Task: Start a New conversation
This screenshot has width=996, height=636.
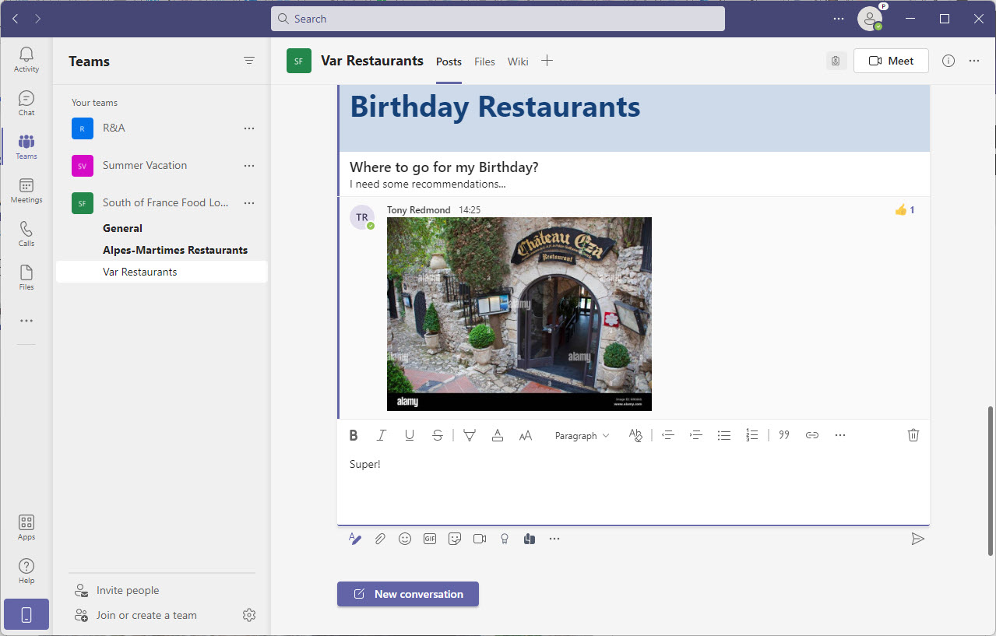Action: pos(407,594)
